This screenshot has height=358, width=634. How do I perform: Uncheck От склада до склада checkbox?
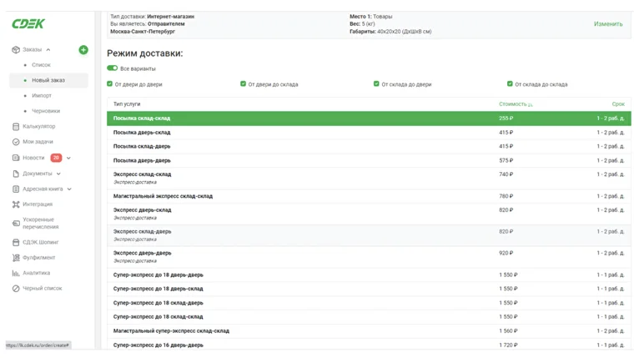click(x=510, y=83)
